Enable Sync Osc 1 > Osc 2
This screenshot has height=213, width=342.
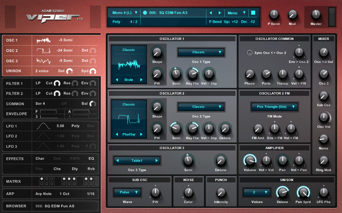coord(249,53)
